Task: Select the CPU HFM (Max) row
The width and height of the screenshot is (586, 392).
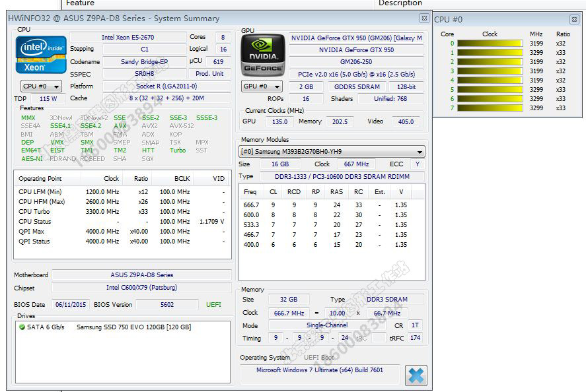Action: (x=122, y=201)
